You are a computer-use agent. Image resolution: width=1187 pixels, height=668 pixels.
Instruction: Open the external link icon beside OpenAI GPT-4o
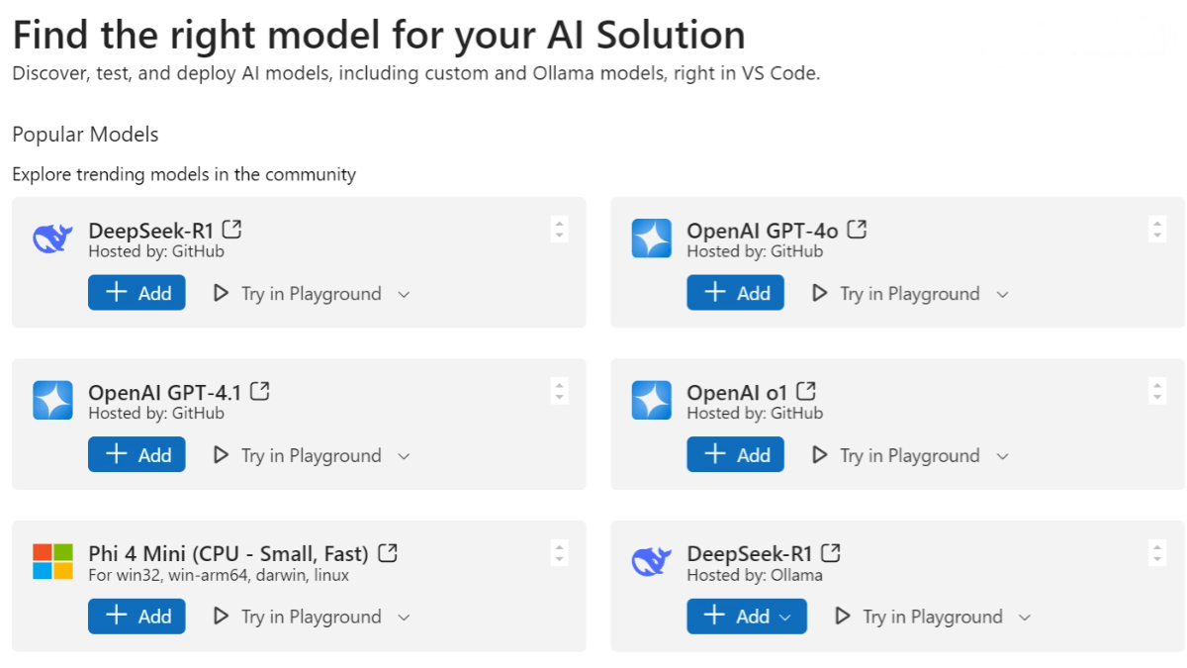point(858,230)
